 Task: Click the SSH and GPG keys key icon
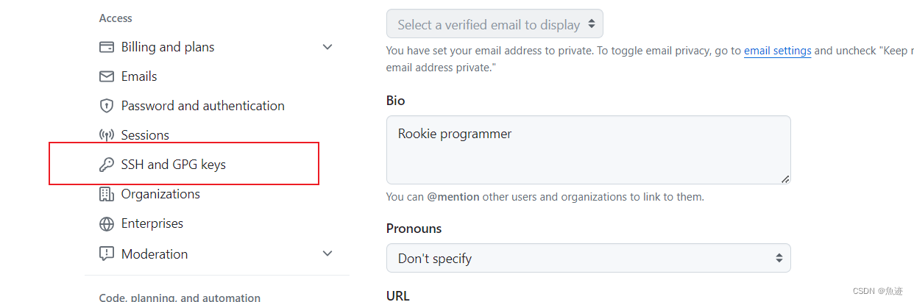107,165
